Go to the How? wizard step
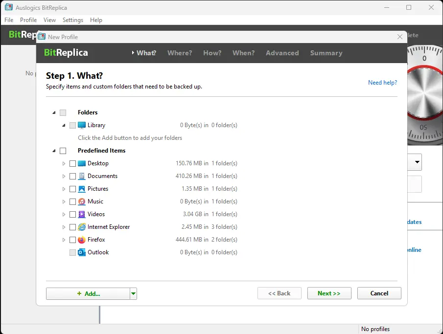The image size is (443, 334). (x=212, y=53)
